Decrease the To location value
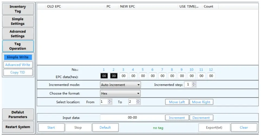Viewport: 261px width, 136px height. 138,103
